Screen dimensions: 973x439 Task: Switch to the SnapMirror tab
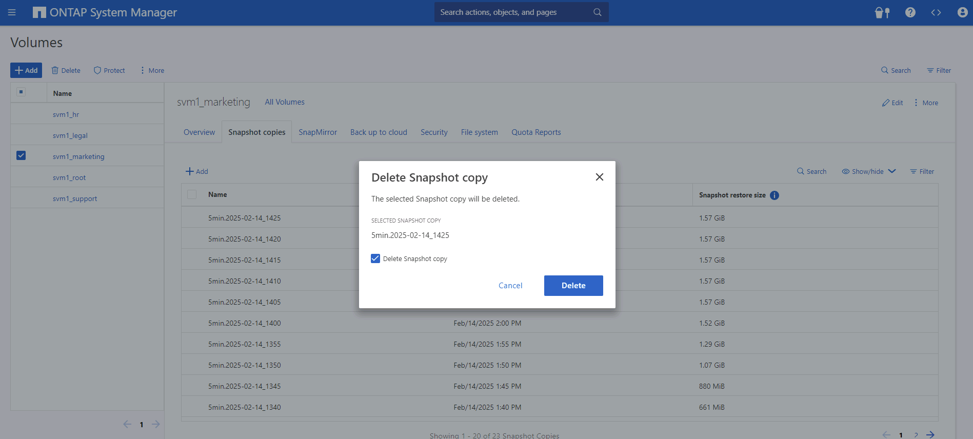(x=317, y=132)
